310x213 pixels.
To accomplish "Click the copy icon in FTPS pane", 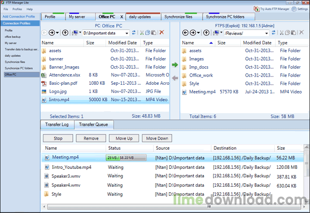I will tap(288, 33).
